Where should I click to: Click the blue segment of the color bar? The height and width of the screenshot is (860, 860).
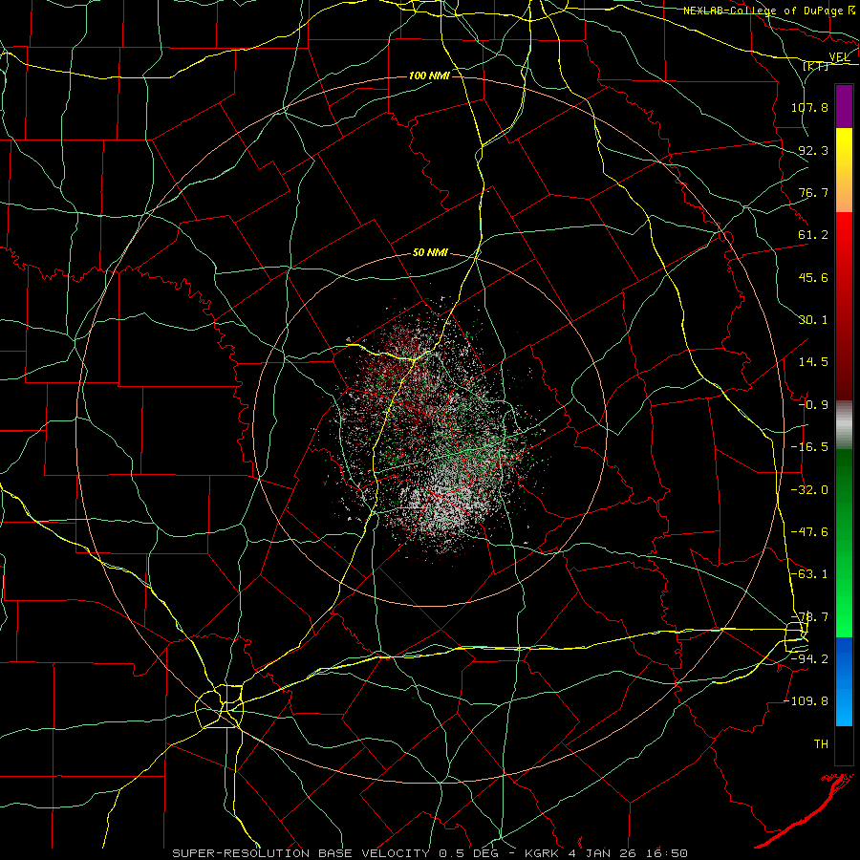(x=844, y=681)
